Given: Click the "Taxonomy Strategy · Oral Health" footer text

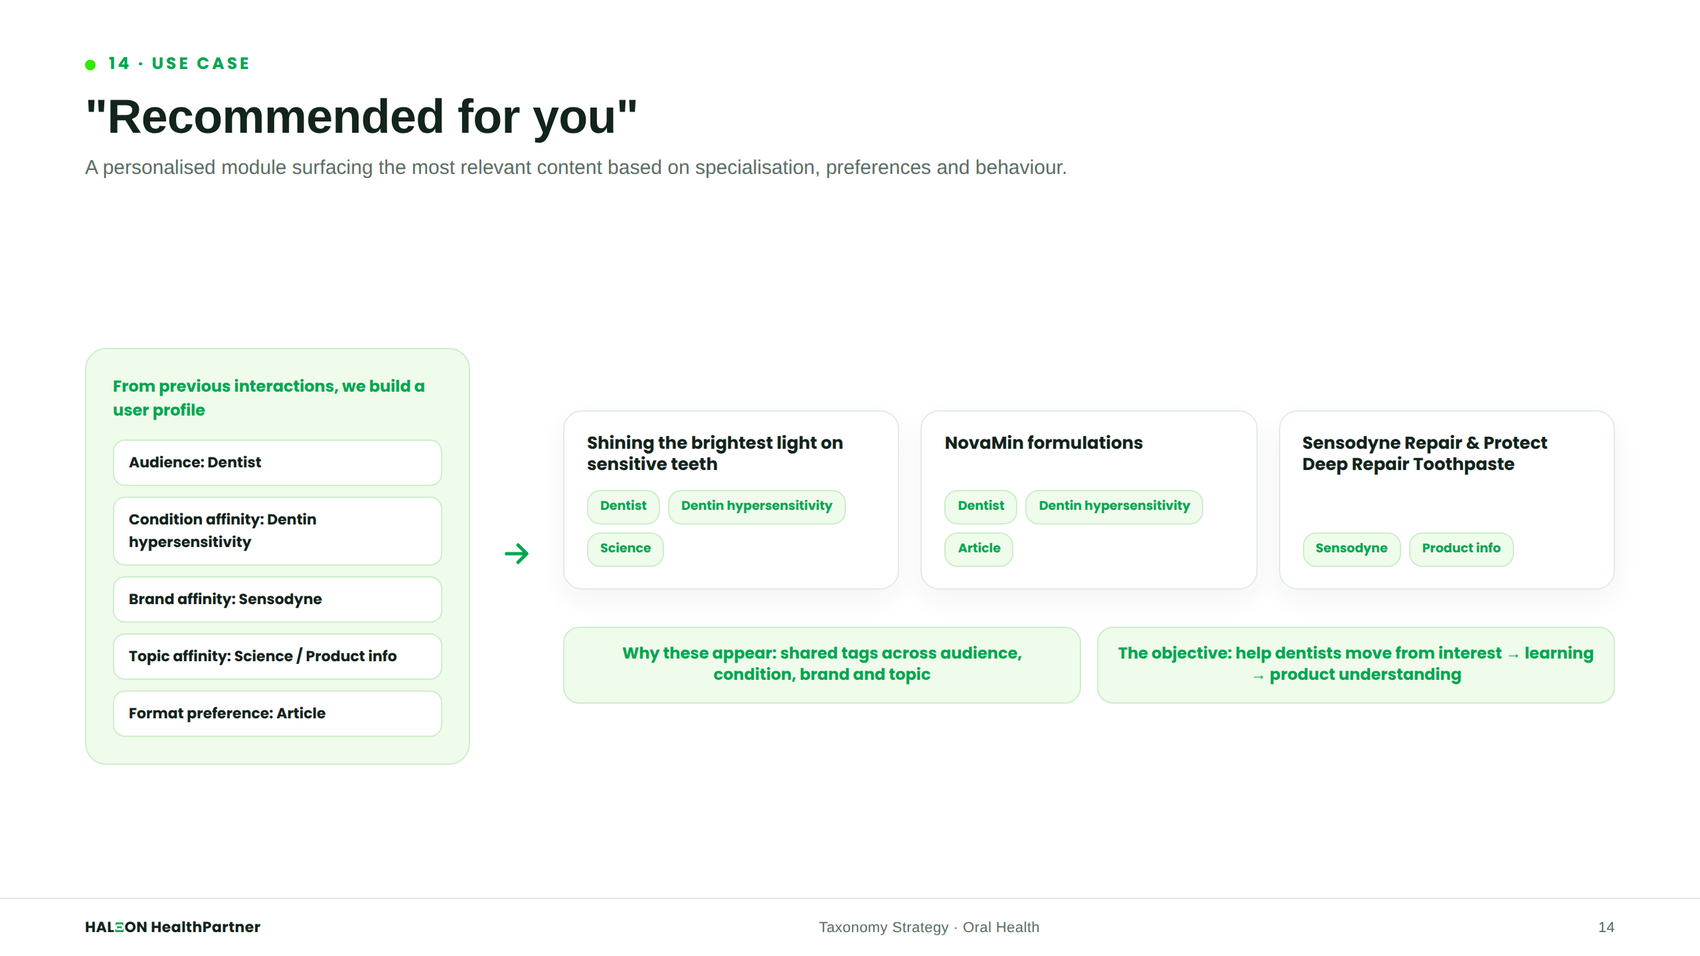Looking at the screenshot, I should [929, 927].
